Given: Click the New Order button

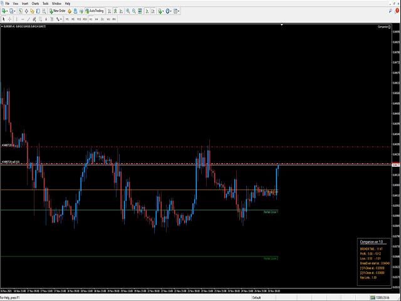Looking at the screenshot, I should [x=57, y=11].
